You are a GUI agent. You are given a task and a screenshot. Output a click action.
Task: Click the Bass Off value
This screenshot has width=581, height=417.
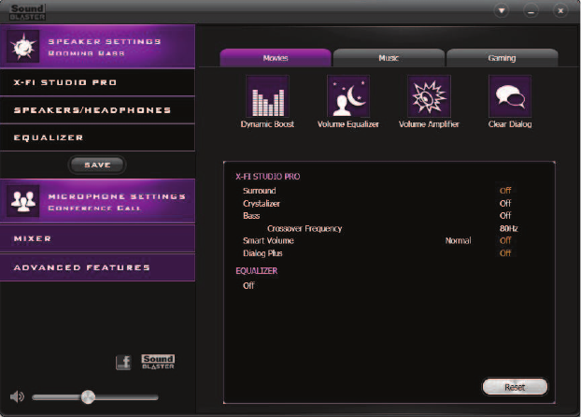coord(505,216)
